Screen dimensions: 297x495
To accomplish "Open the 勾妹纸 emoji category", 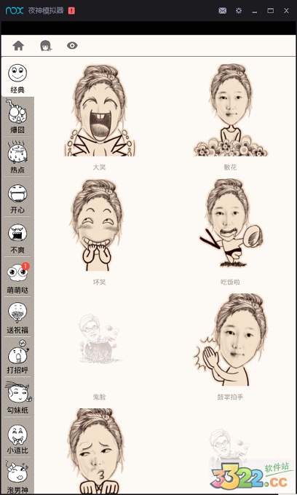I will click(x=17, y=397).
